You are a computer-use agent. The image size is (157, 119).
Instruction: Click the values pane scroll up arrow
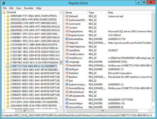[x=153, y=12]
